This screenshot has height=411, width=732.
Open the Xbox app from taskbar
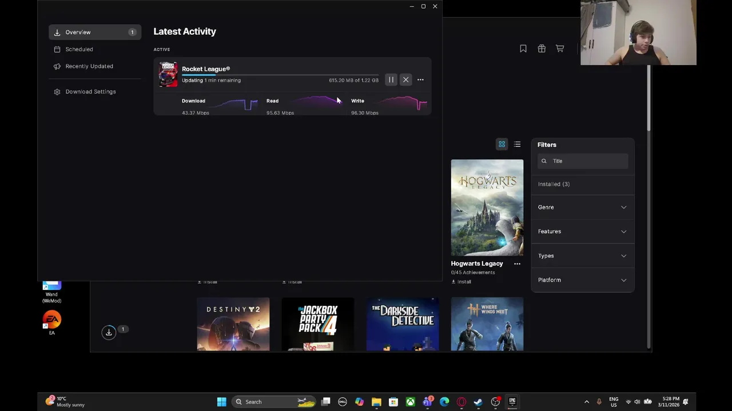coord(411,402)
